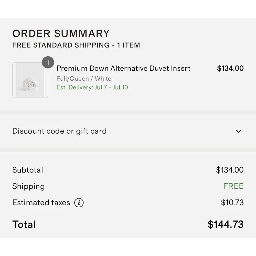Click the Estimated taxes label
Screen dimensions: 256x256
41,202
